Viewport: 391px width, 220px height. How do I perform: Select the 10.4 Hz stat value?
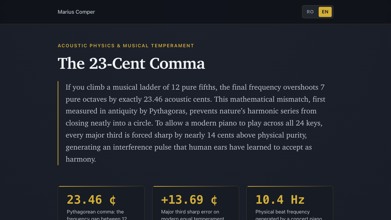[280, 199]
